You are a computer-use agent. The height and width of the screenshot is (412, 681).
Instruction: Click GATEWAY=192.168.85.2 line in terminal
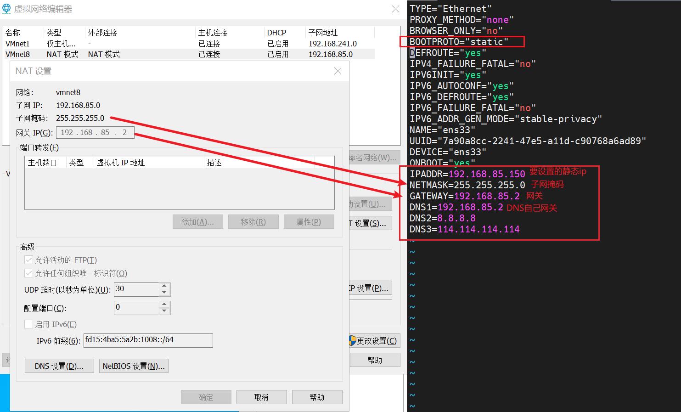[464, 196]
